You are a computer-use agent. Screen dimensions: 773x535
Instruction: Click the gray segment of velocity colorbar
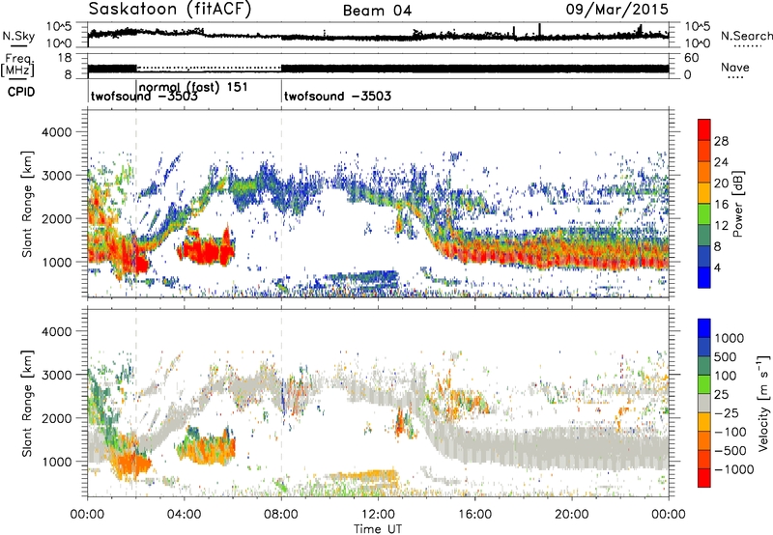click(704, 404)
